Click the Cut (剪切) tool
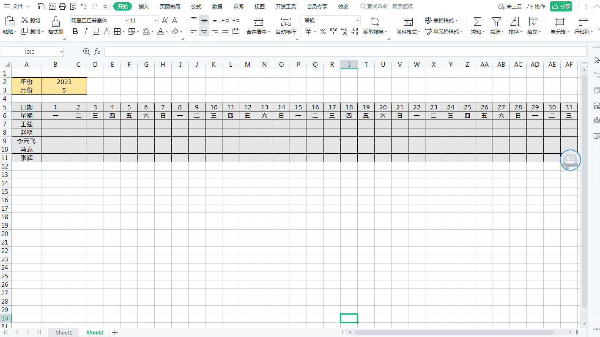 click(x=31, y=20)
